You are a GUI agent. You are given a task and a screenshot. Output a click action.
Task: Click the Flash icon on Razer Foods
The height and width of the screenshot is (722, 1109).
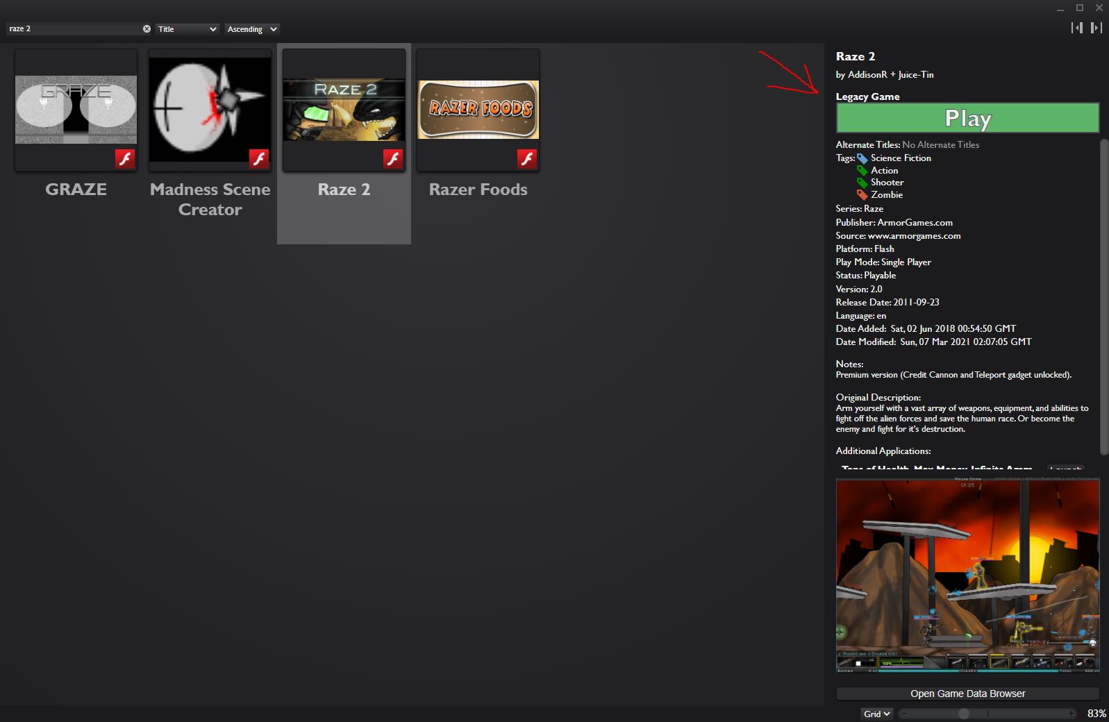tap(527, 159)
